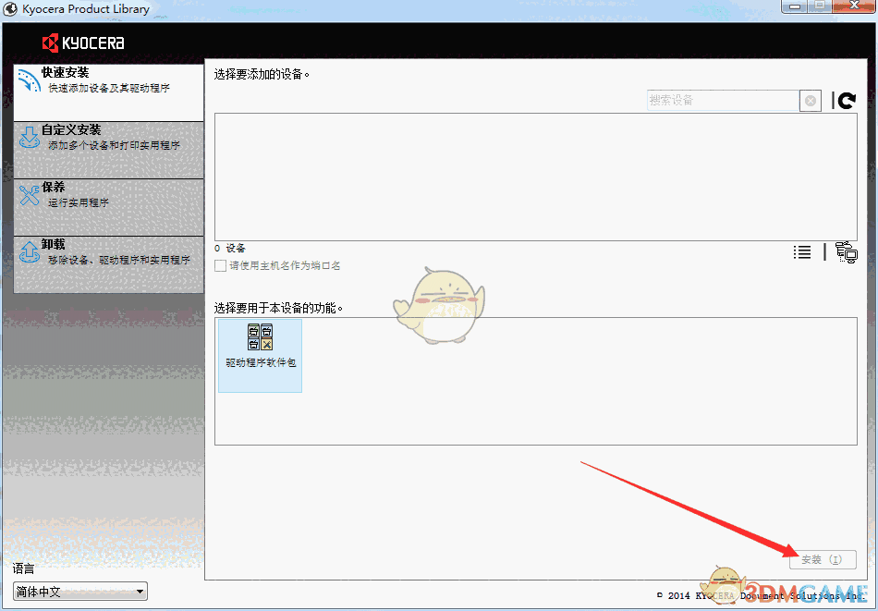Click the 0 设备 device count text
This screenshot has width=878, height=611.
coord(229,248)
